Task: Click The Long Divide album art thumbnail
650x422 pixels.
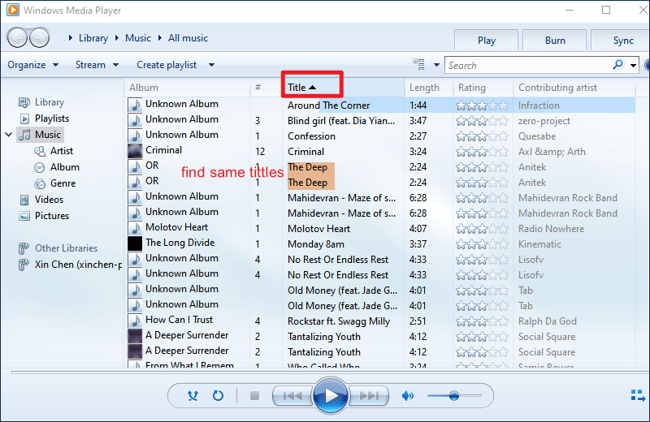Action: (135, 243)
